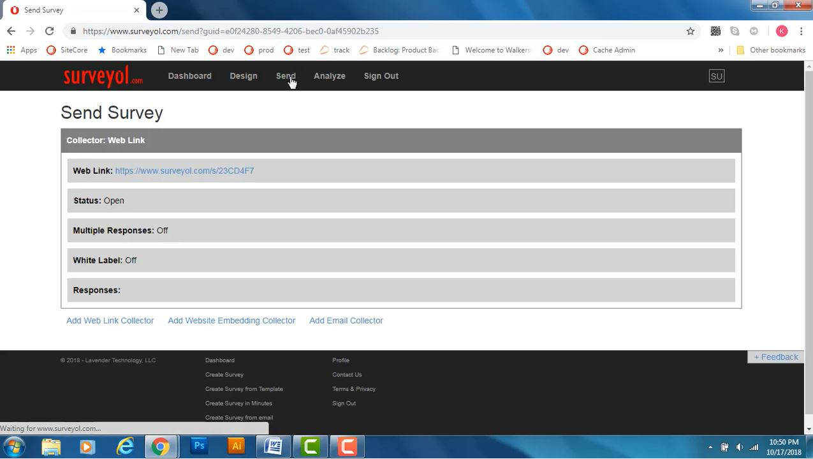The height and width of the screenshot is (459, 813).
Task: Click Add Website Embedding Collector
Action: pos(231,321)
